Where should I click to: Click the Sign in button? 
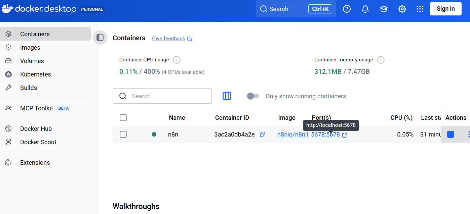point(445,9)
